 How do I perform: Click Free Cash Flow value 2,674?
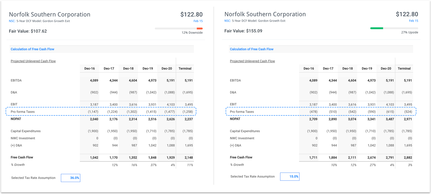tap(371, 158)
